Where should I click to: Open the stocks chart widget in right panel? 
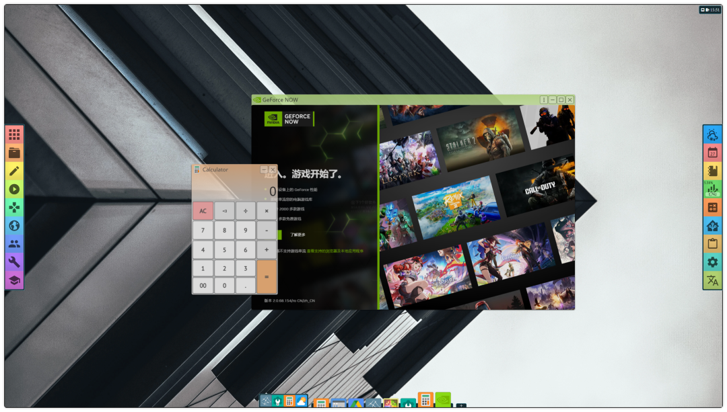pyautogui.click(x=713, y=190)
